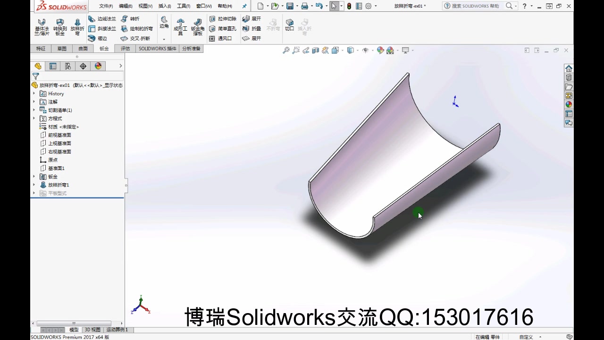Pick the 斜接法兰 miter flange tool

point(102,29)
